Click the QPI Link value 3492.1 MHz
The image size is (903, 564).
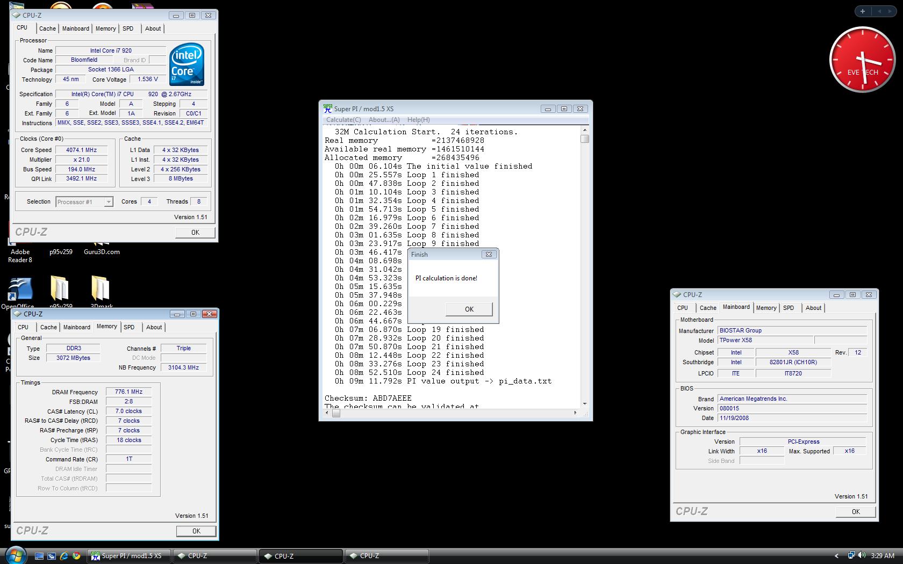[82, 179]
